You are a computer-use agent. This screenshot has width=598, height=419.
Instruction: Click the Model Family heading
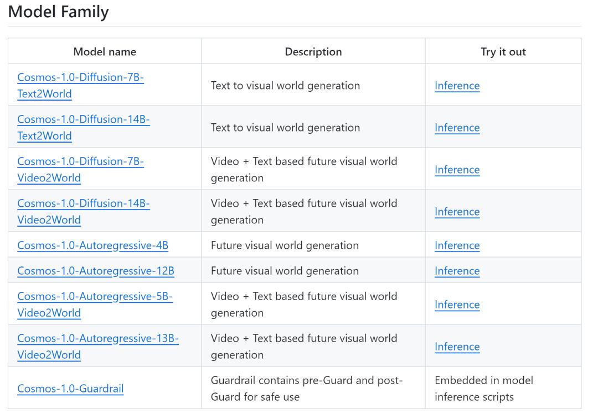click(59, 12)
